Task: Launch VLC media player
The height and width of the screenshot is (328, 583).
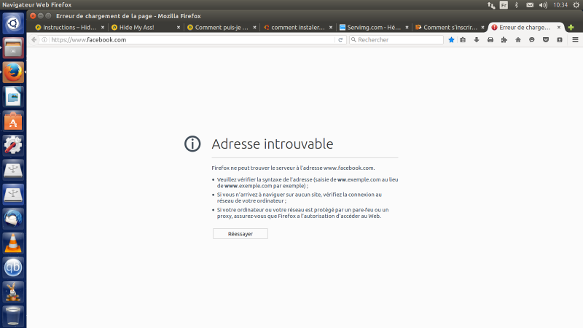Action: [x=13, y=243]
